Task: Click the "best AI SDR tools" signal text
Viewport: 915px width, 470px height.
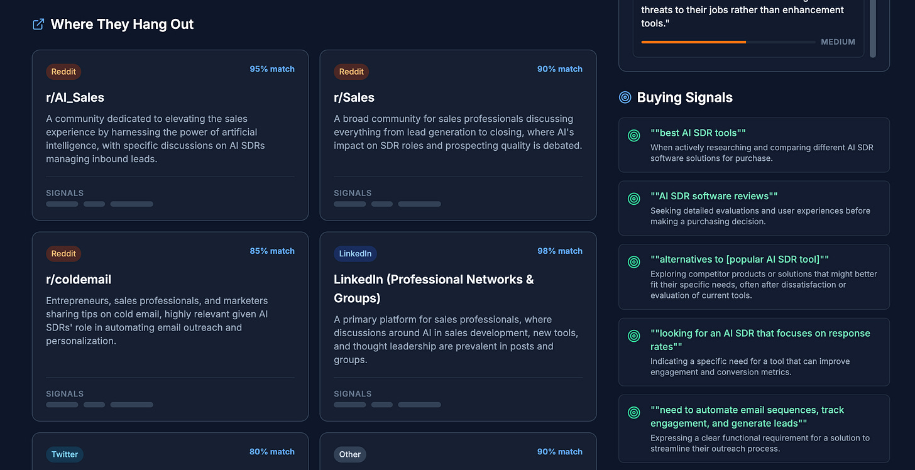Action: (698, 133)
